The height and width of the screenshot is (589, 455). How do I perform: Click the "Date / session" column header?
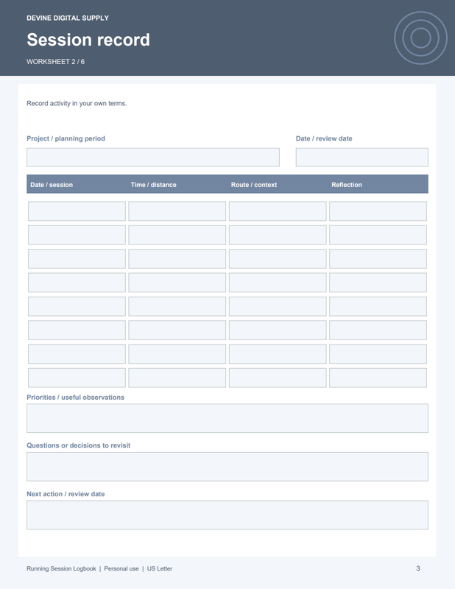point(52,185)
